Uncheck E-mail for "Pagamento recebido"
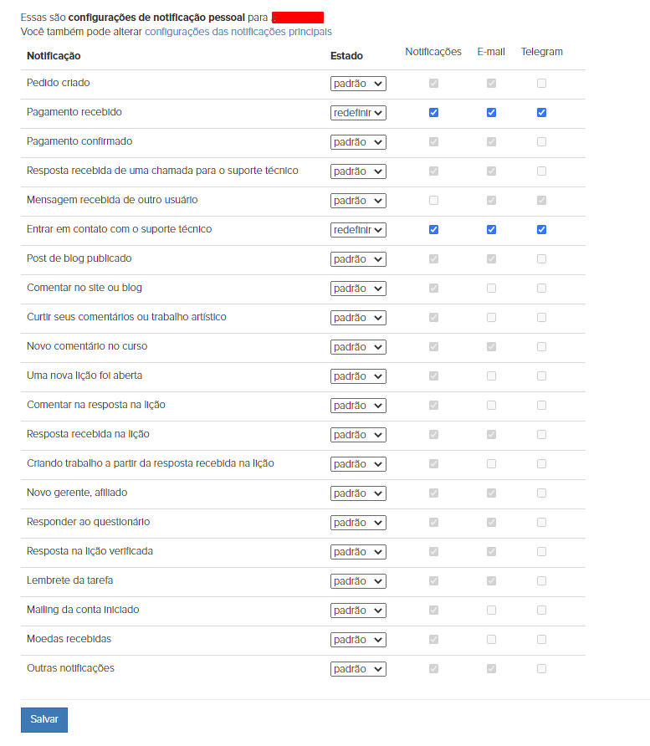Viewport: 650px width, 746px height. 491,113
